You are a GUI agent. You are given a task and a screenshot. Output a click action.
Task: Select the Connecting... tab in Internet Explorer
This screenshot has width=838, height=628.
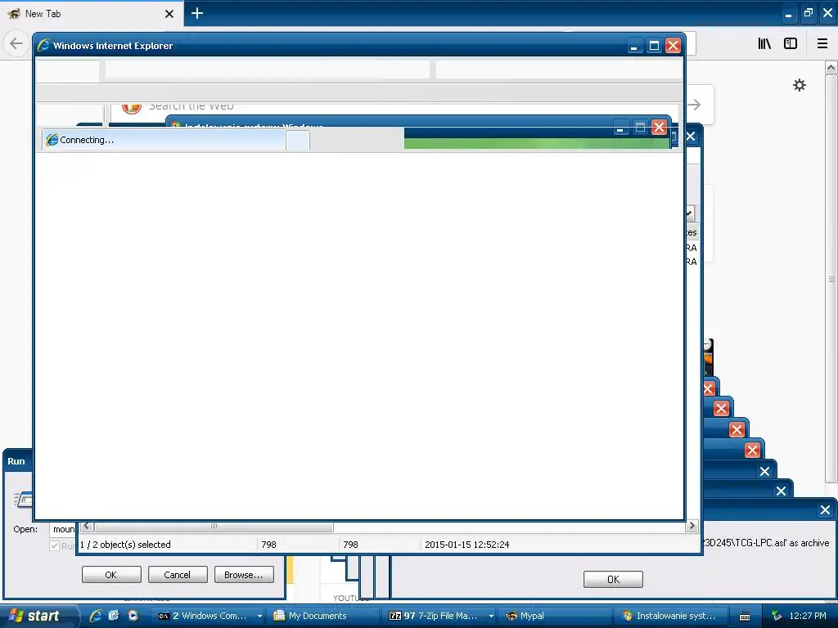tap(164, 140)
